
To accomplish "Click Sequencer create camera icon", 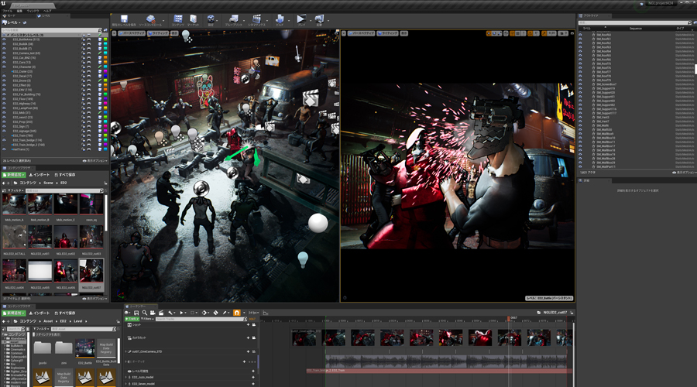I will click(153, 313).
